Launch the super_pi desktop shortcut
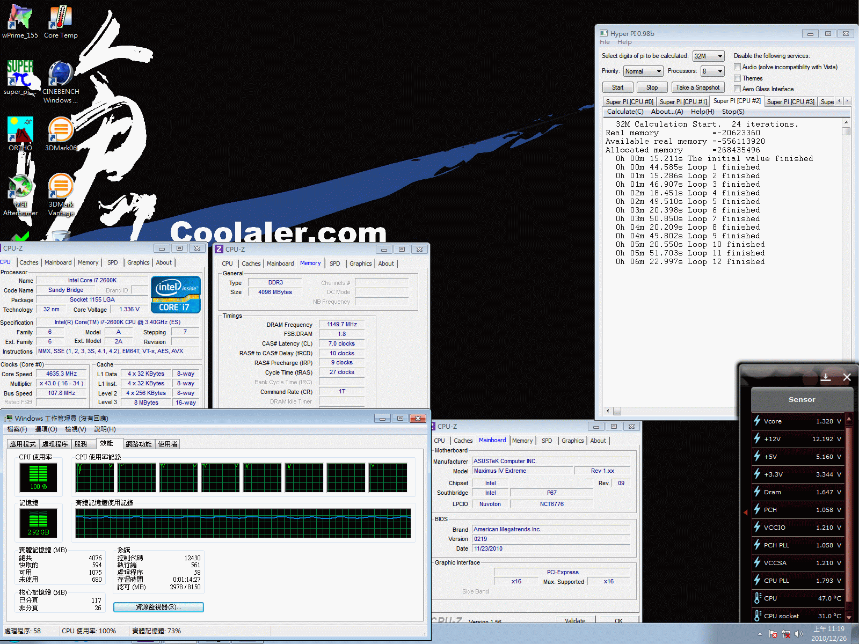Image resolution: width=859 pixels, height=644 pixels. click(20, 78)
